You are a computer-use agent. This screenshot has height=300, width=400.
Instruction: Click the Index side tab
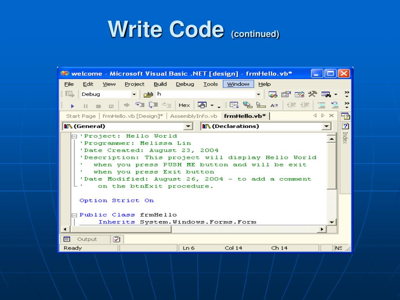(345, 138)
